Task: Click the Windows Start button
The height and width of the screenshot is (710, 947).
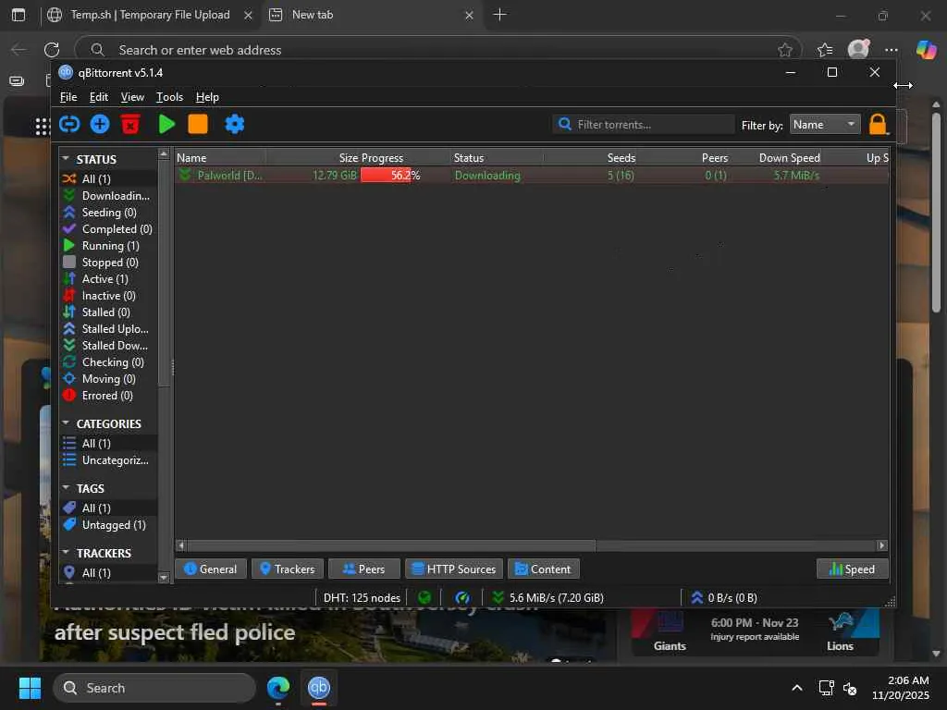Action: tap(30, 688)
